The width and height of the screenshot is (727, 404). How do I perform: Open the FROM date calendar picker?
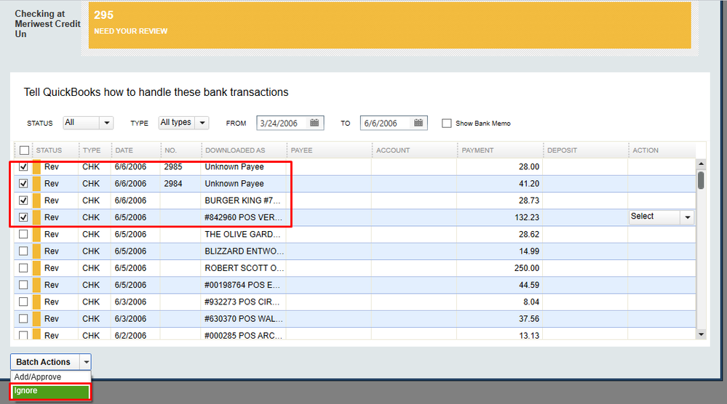click(314, 124)
